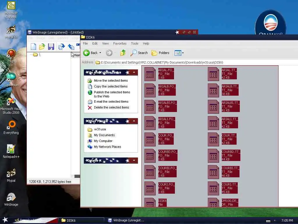Collapse the Other Places panel
298x224 pixels.
[134, 121]
